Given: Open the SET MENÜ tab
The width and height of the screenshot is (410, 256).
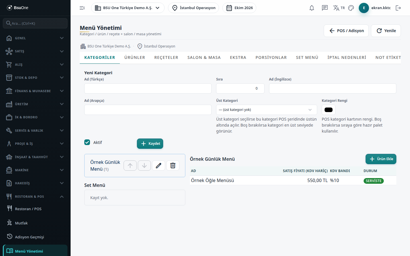Looking at the screenshot, I should pos(307,57).
